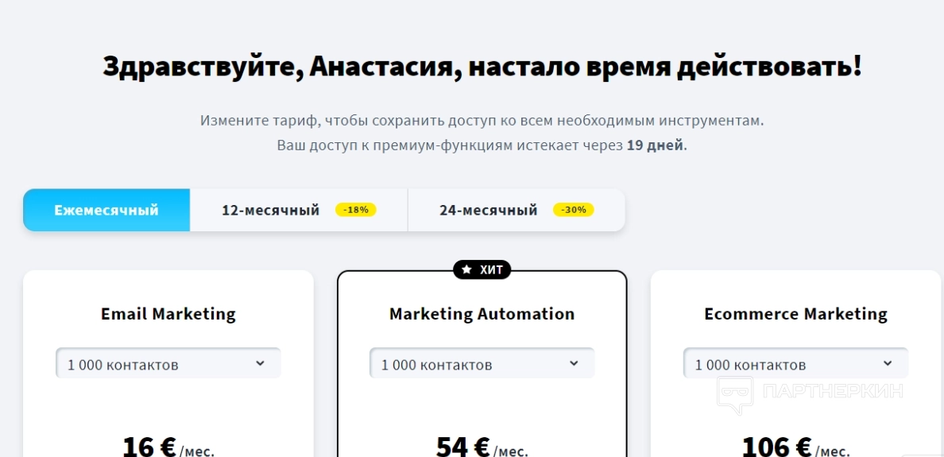Click the star icon in ХИТ badge
The width and height of the screenshot is (944, 457).
coord(467,270)
